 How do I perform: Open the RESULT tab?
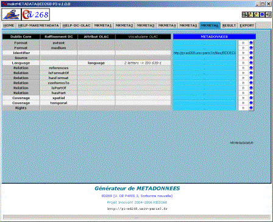229,26
